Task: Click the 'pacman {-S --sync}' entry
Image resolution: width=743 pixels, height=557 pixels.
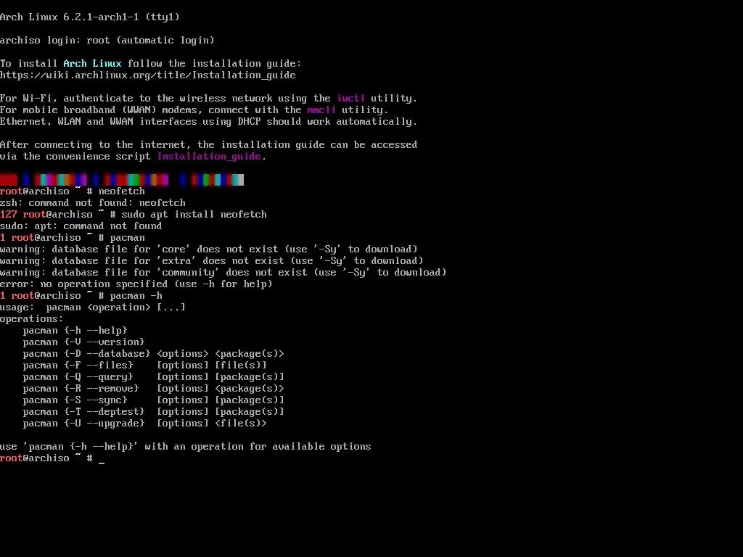Action: pos(154,400)
